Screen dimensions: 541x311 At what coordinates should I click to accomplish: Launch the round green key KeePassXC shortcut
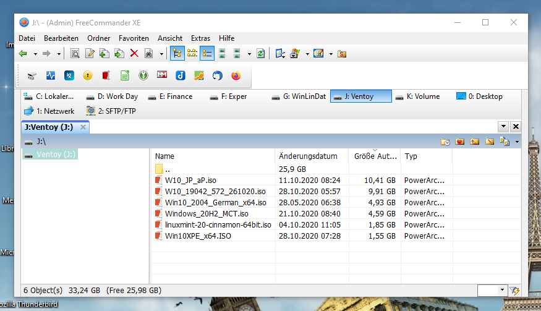click(143, 75)
